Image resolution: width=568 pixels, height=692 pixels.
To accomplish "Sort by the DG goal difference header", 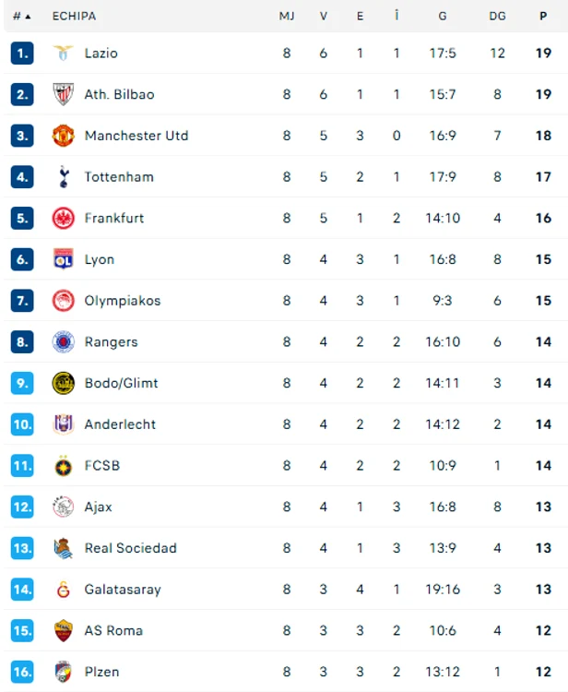I will point(497,17).
